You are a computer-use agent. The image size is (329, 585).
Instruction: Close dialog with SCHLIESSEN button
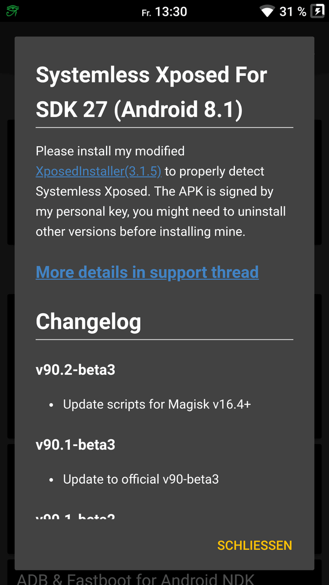click(254, 545)
